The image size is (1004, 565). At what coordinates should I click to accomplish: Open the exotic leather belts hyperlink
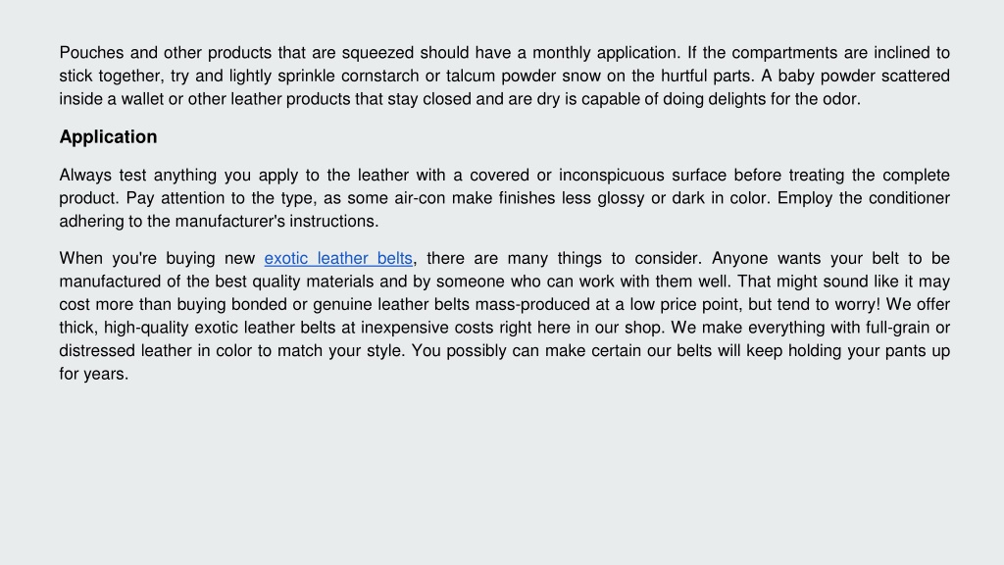pos(338,258)
